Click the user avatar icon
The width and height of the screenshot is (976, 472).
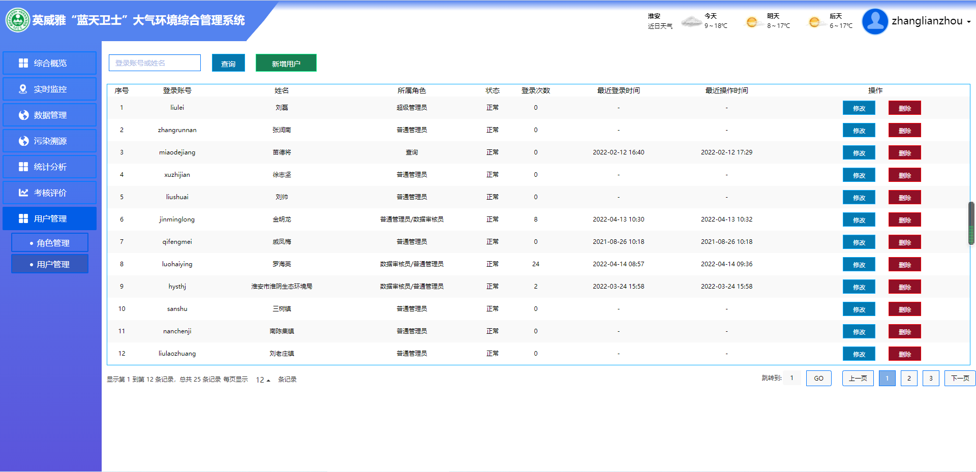[875, 21]
